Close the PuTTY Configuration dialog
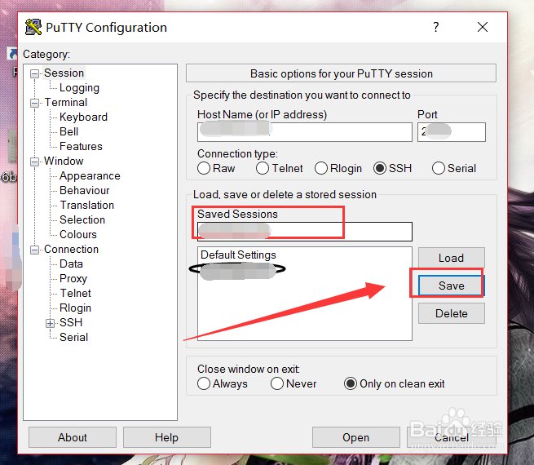This screenshot has width=534, height=465. (x=483, y=27)
